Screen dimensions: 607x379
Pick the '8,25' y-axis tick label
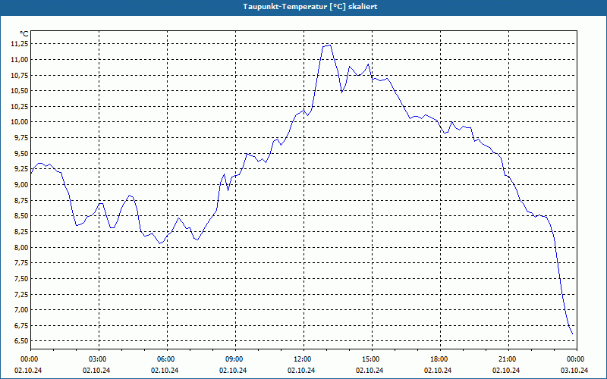pos(20,232)
